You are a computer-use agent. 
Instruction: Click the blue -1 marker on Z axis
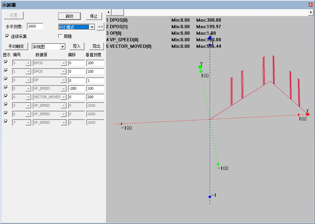(210, 196)
